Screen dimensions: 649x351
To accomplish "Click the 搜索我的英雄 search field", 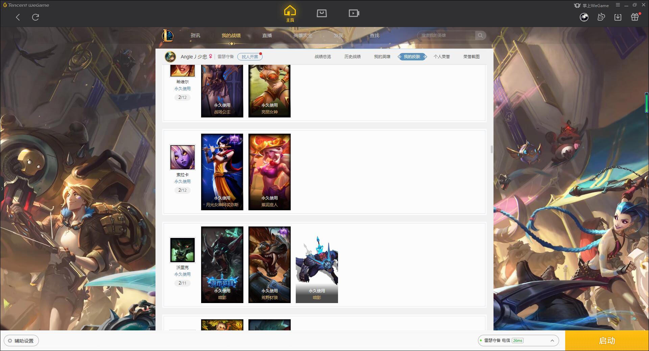I will click(x=447, y=35).
